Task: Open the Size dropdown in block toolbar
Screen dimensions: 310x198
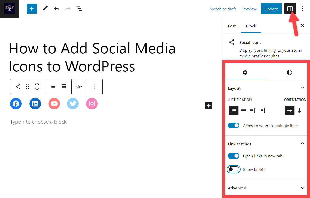Action: [79, 87]
